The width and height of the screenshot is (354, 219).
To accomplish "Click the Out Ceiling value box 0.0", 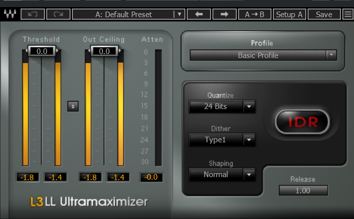I will (104, 51).
